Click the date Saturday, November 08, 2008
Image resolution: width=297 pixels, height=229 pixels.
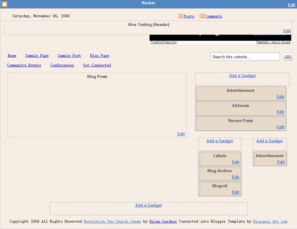pyautogui.click(x=41, y=16)
